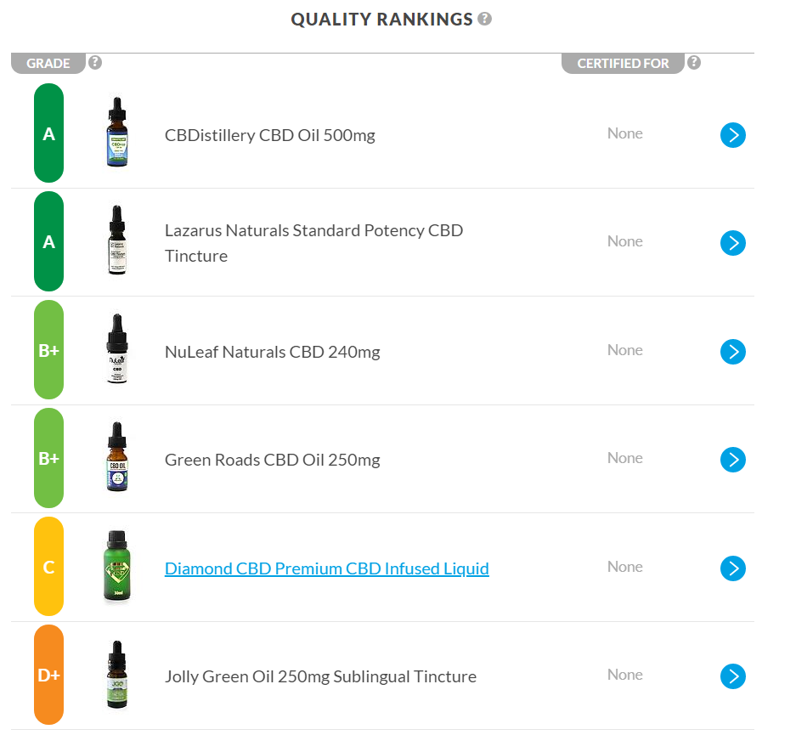796x735 pixels.
Task: Open CBDistillery CBD Oil 500mg arrow button
Action: click(733, 135)
